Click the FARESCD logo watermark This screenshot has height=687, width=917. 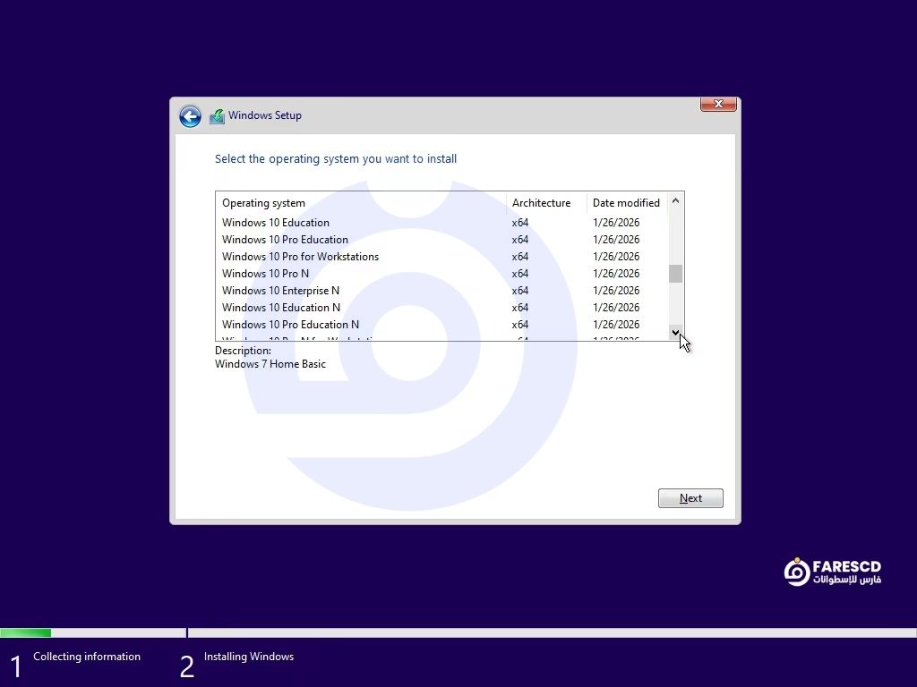[832, 572]
